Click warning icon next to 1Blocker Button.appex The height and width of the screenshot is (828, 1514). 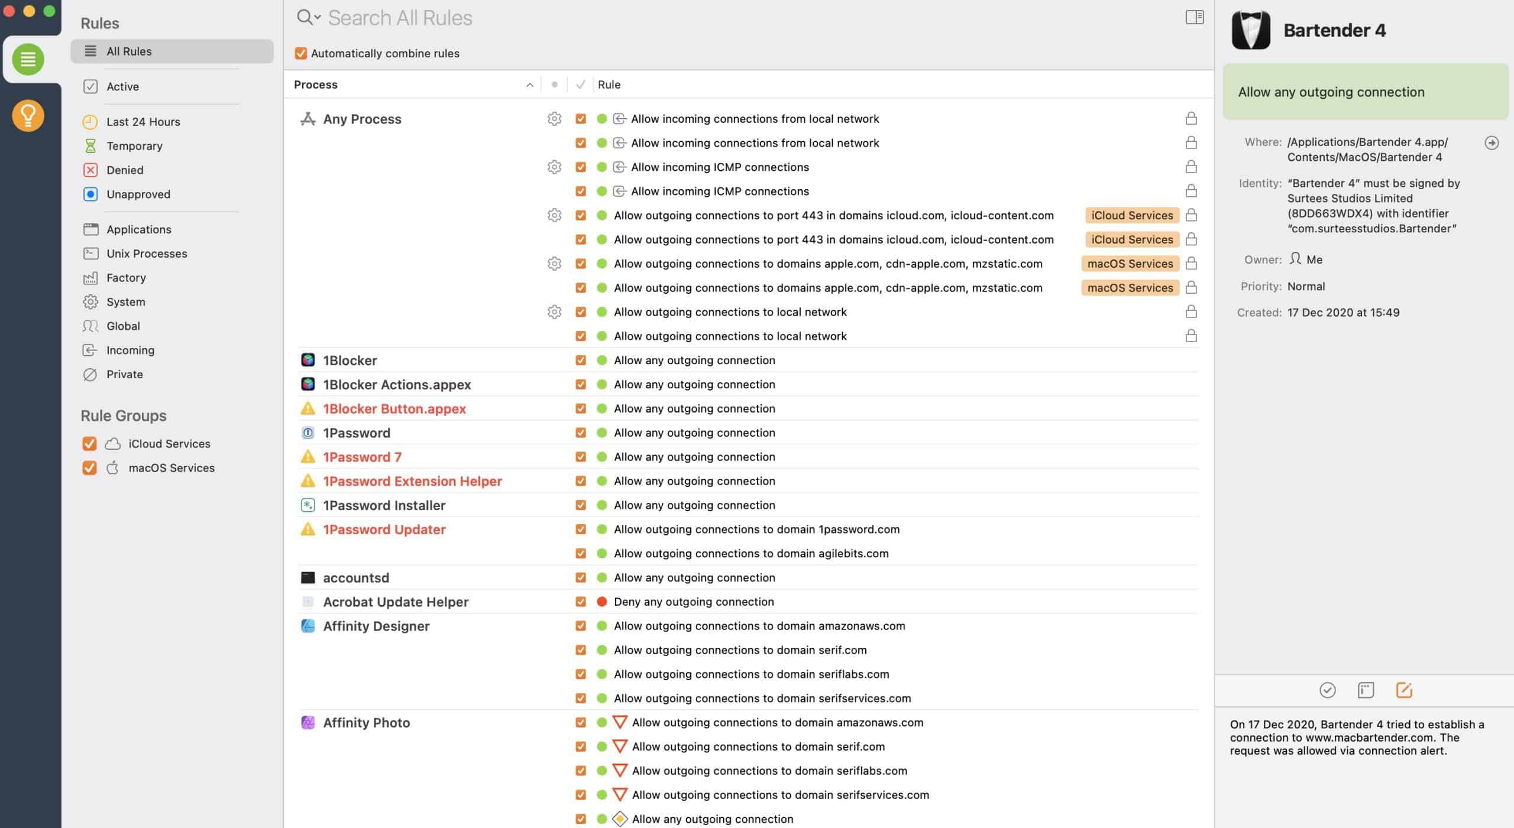click(x=308, y=408)
